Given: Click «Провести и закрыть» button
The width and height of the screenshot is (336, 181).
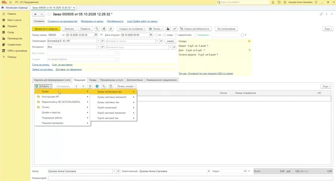Looking at the screenshot, I should point(46,29).
